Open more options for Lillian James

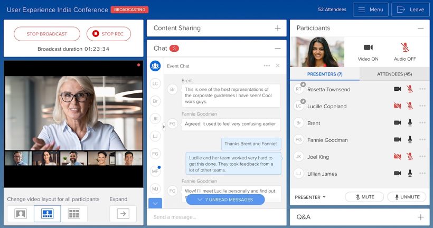[422, 174]
